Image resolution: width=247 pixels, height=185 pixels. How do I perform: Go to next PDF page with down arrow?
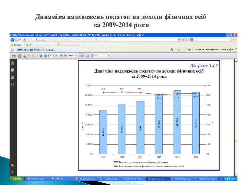pos(46,56)
